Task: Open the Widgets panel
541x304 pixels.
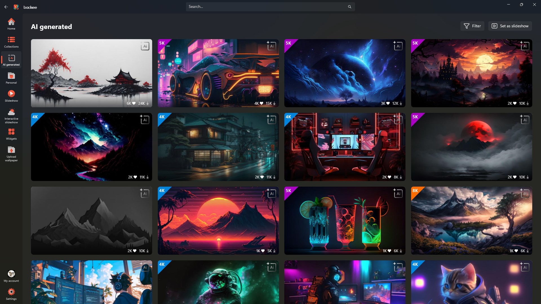Action: coord(11,134)
